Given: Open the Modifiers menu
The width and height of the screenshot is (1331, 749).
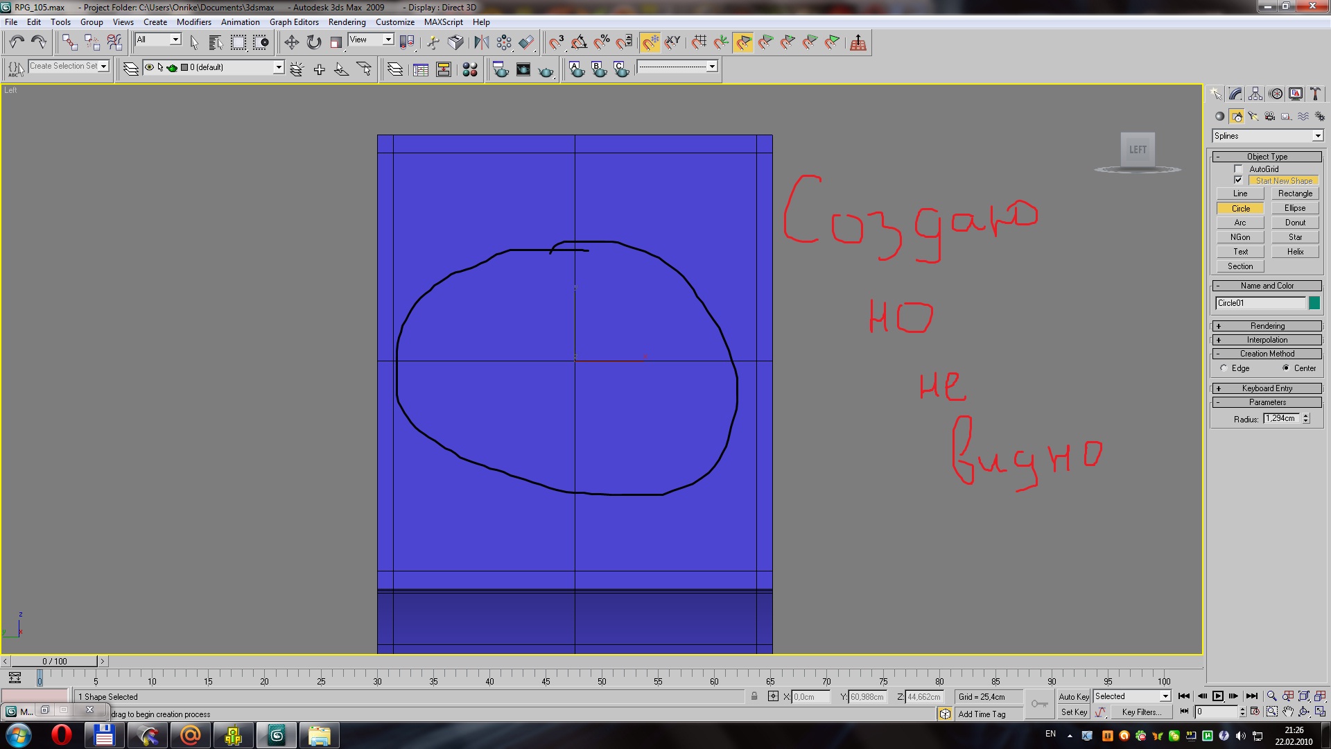Looking at the screenshot, I should pyautogui.click(x=193, y=22).
